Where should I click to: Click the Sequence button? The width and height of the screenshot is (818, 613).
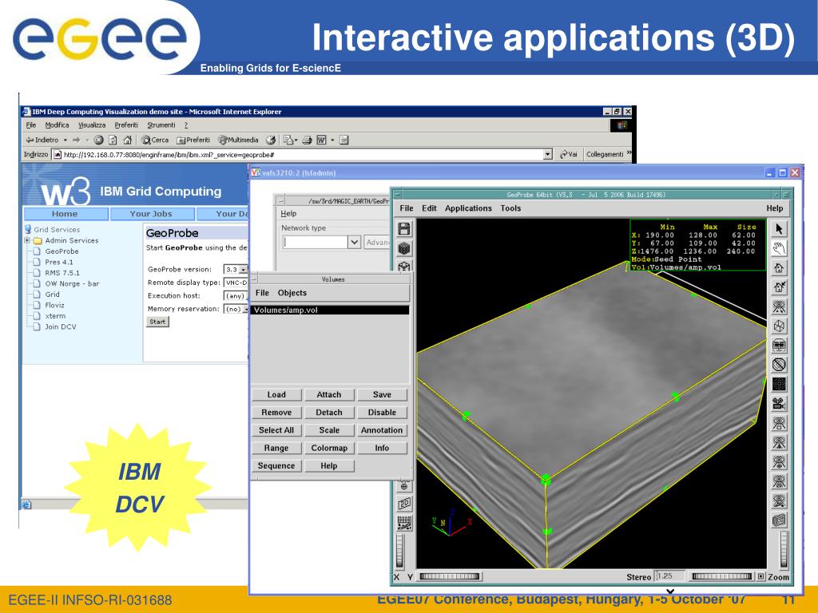pyautogui.click(x=276, y=465)
